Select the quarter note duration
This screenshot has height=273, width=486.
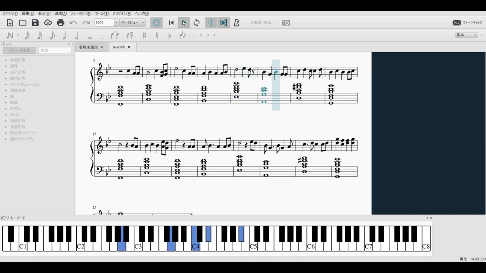(64, 35)
